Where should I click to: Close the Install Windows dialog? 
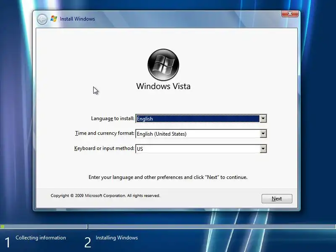point(290,13)
